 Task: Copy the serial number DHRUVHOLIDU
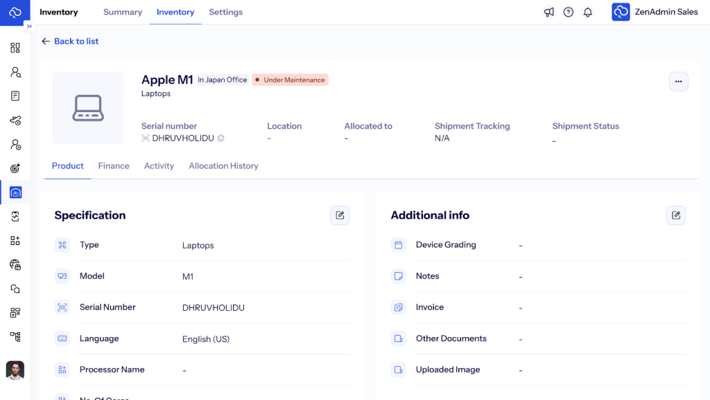pyautogui.click(x=221, y=138)
